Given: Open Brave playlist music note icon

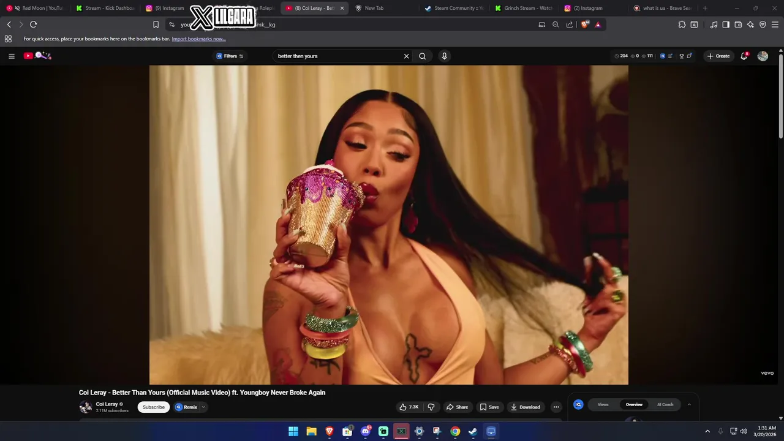Looking at the screenshot, I should coord(714,24).
